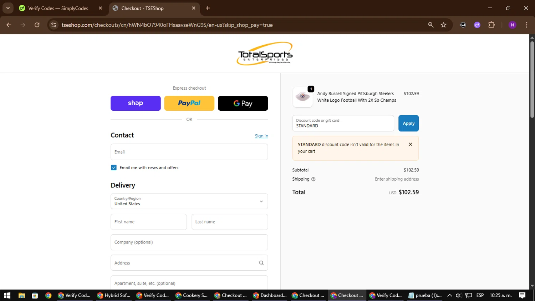Image resolution: width=535 pixels, height=301 pixels.
Task: Show hidden system tray icons
Action: tap(450, 295)
